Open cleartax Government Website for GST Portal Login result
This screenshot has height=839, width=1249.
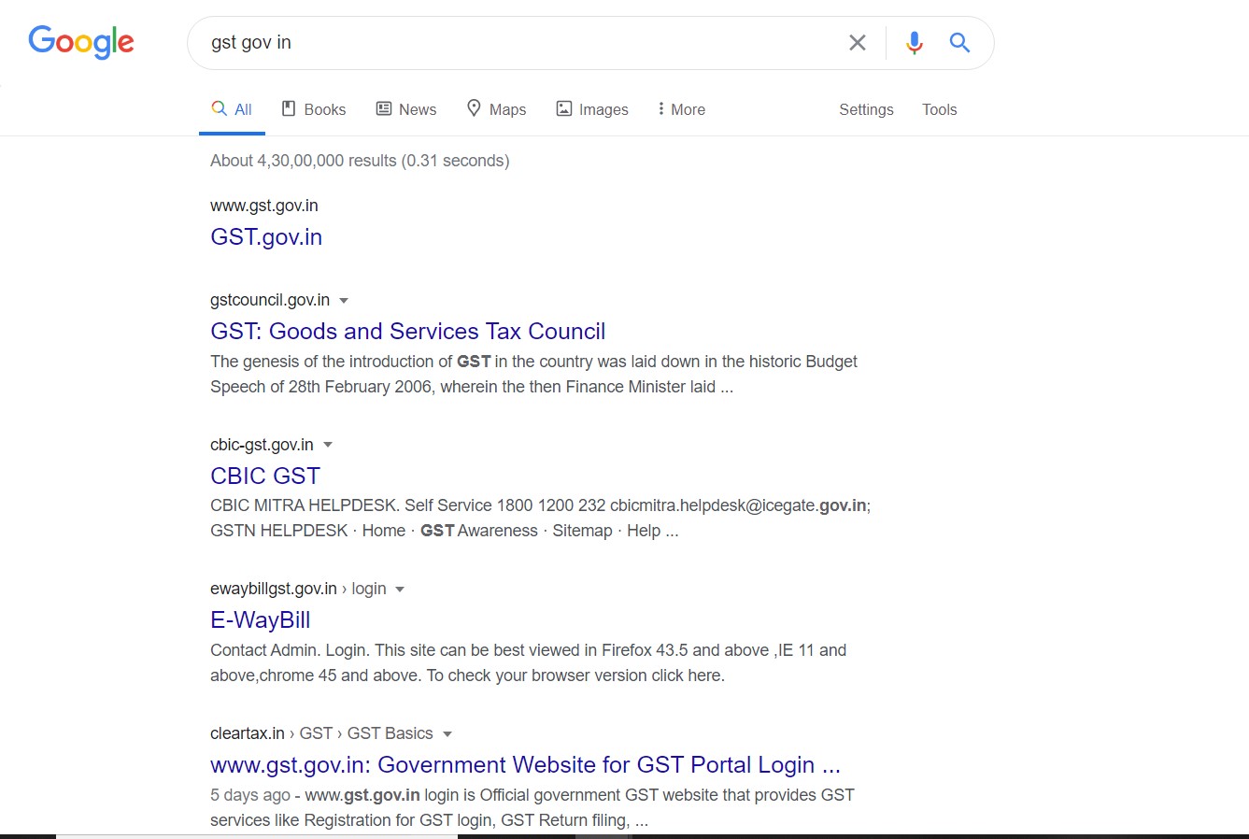point(525,765)
